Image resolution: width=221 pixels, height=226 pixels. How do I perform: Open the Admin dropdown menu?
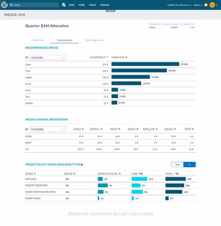coord(198,5)
